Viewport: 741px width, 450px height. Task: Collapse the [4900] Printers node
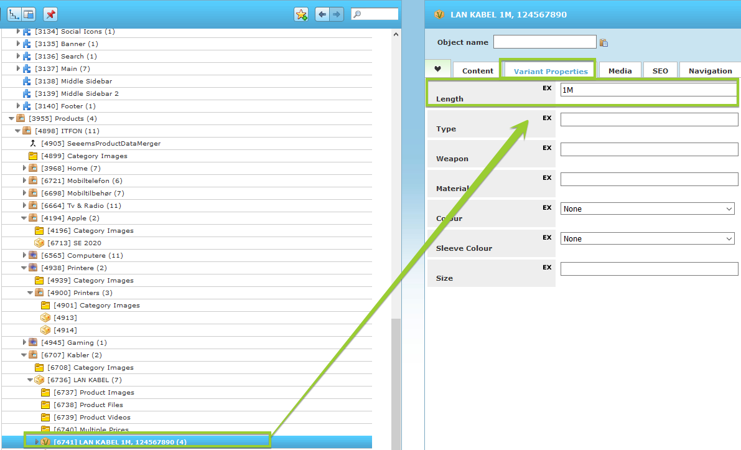click(30, 293)
